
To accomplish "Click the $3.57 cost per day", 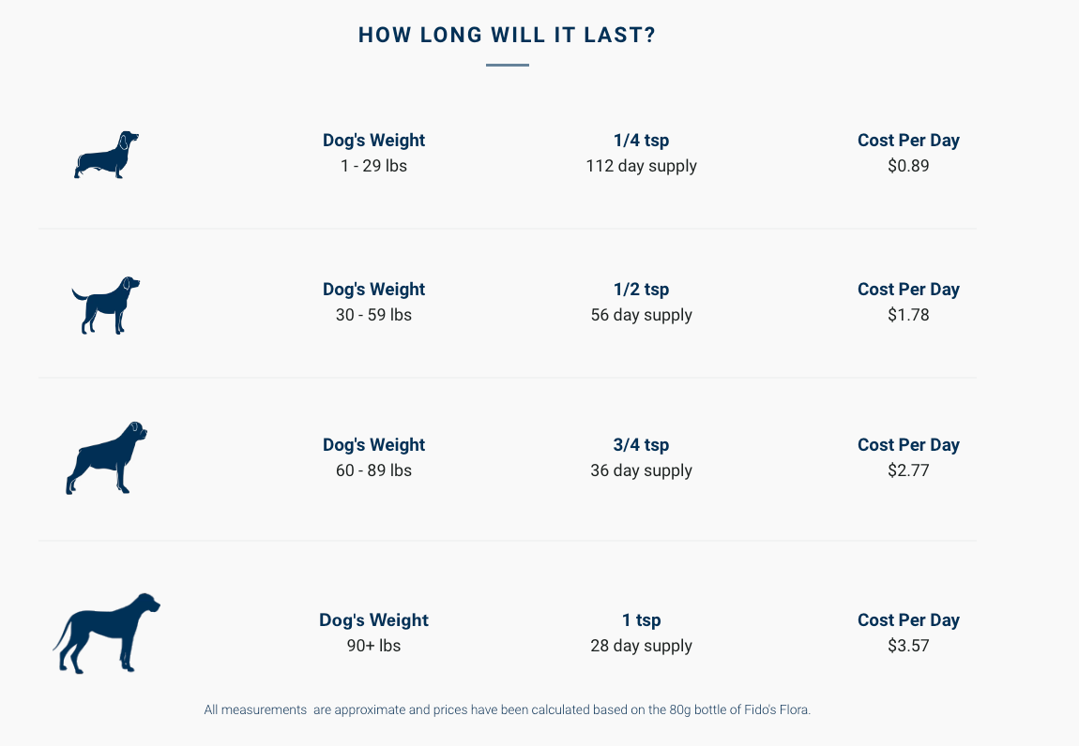I will coord(908,646).
